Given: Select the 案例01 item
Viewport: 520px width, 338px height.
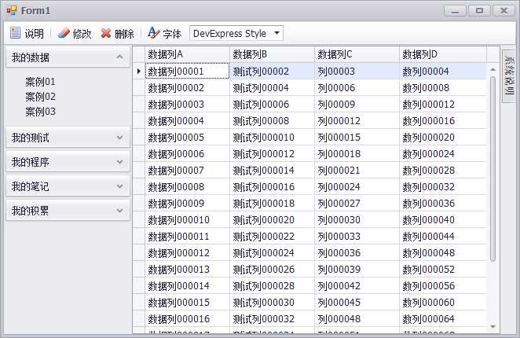Looking at the screenshot, I should tap(41, 82).
